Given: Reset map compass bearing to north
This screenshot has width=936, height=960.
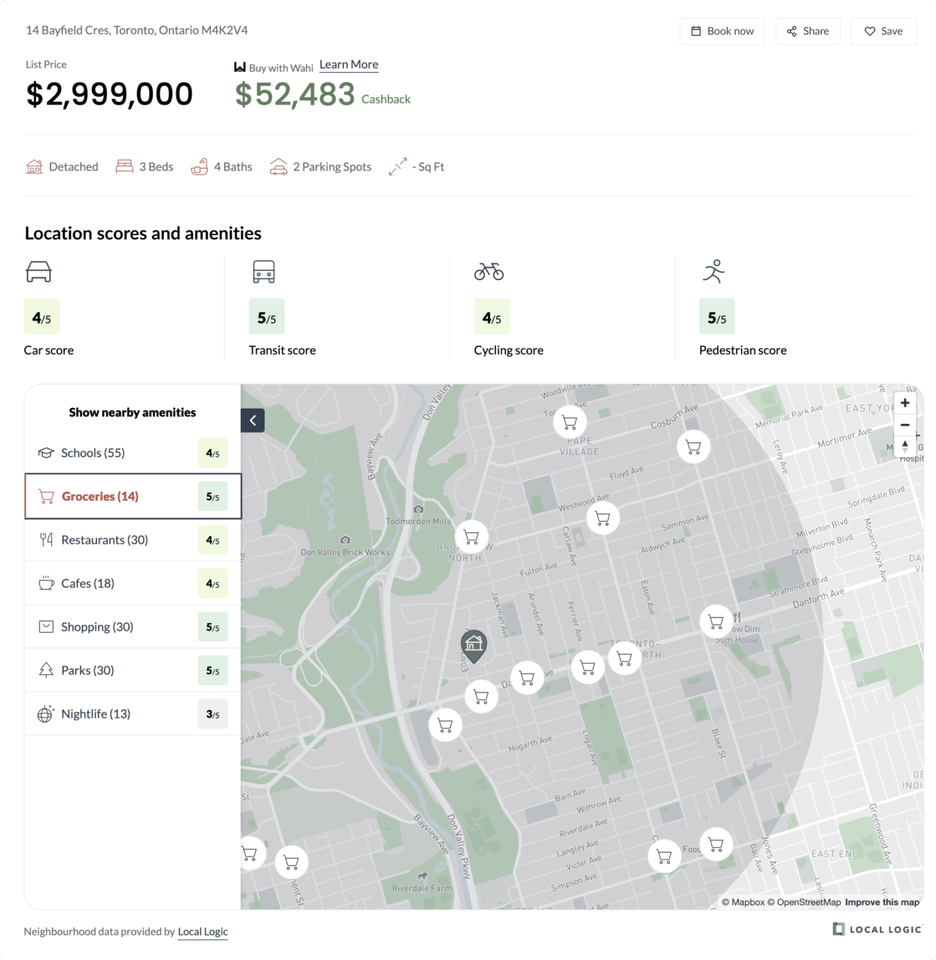Looking at the screenshot, I should pos(905,446).
